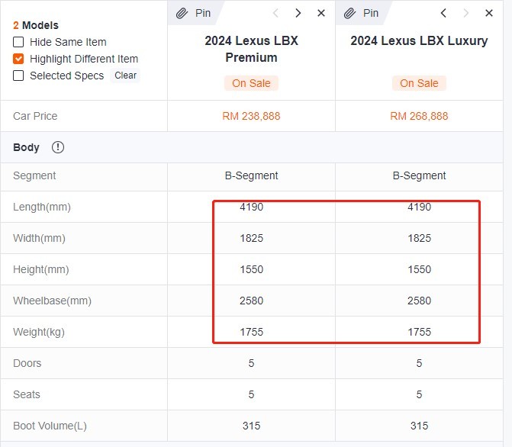The image size is (512, 447).
Task: Click the RM 268,888 price
Action: tap(419, 116)
